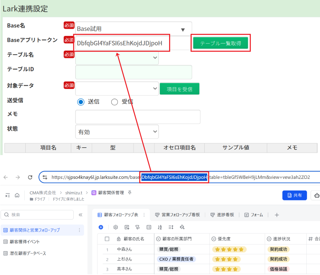The image size is (320, 275).
Task: Switch to 進捗看板 tab
Action: [x=222, y=215]
